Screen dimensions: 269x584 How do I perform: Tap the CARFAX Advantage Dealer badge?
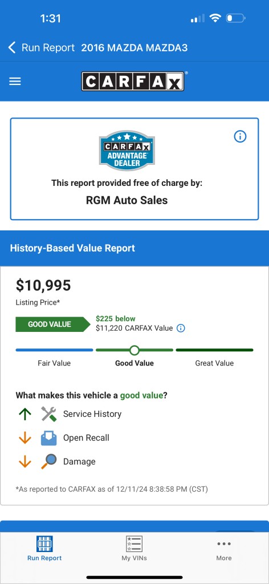(127, 151)
